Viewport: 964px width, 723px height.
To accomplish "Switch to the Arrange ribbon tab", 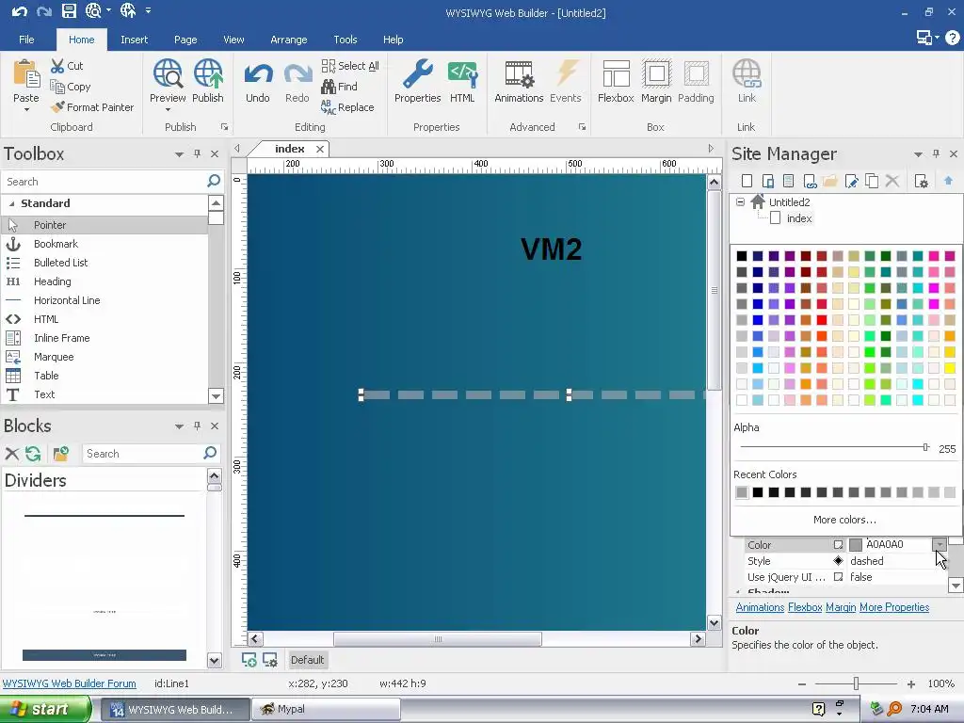I will coord(289,40).
